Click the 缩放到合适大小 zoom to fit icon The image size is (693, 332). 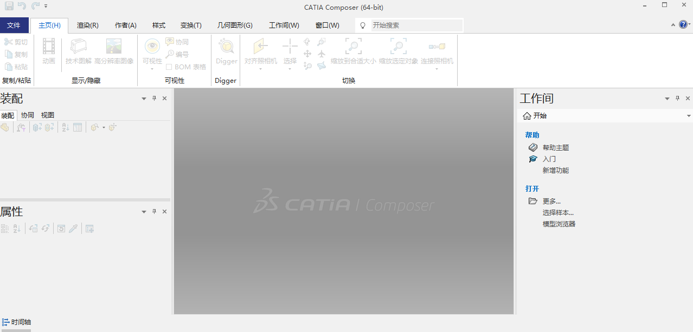[x=354, y=47]
